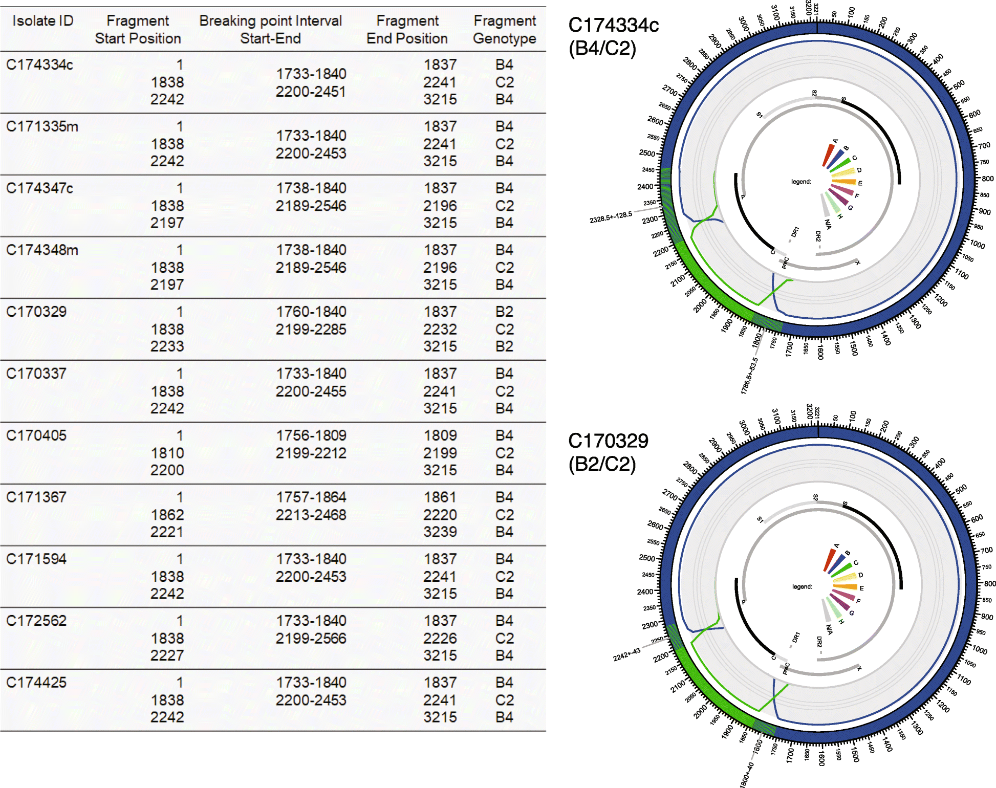Click the 'C174334c (B4/C2)' diagram title
The height and width of the screenshot is (788, 996).
click(613, 37)
